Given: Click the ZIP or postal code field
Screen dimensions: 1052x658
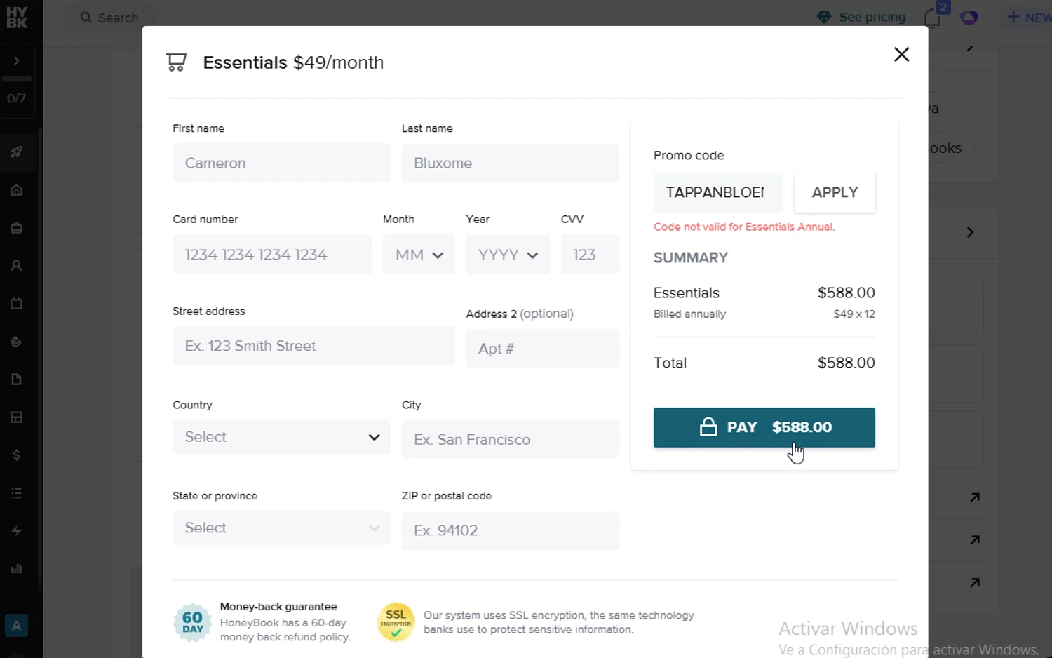Looking at the screenshot, I should pyautogui.click(x=511, y=530).
